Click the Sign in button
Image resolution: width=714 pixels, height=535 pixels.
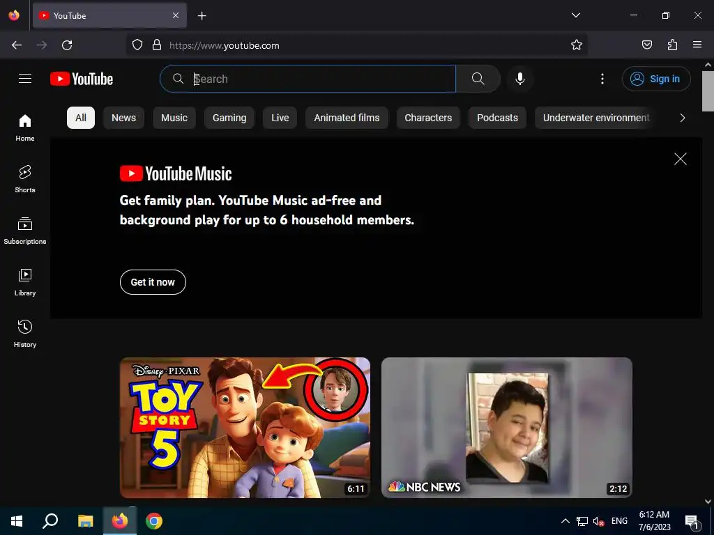click(x=656, y=79)
